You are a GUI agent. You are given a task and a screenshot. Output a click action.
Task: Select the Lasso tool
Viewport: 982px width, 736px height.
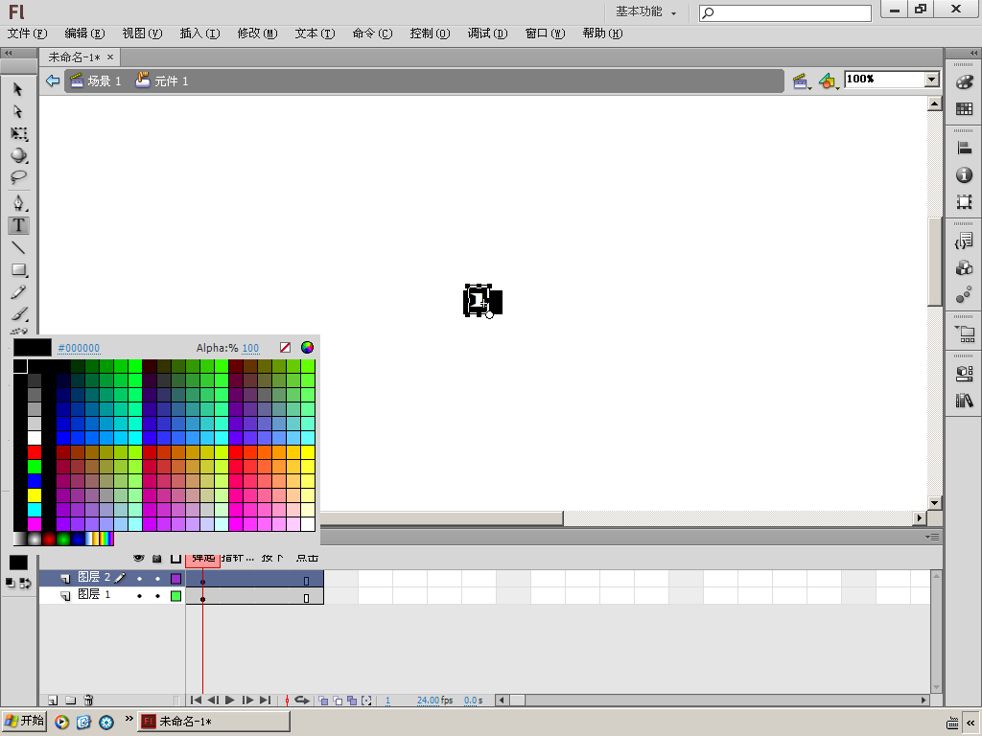(x=19, y=177)
